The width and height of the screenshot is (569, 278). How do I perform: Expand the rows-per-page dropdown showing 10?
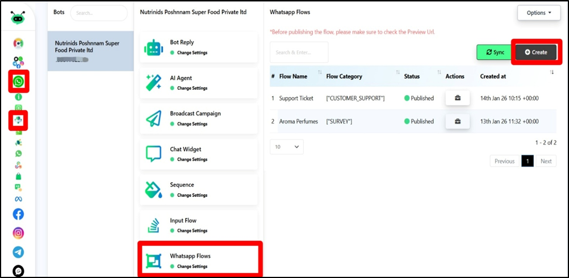coord(286,147)
